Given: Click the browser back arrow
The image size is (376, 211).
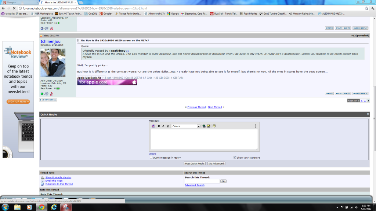Looking at the screenshot, I should pyautogui.click(x=3, y=8).
